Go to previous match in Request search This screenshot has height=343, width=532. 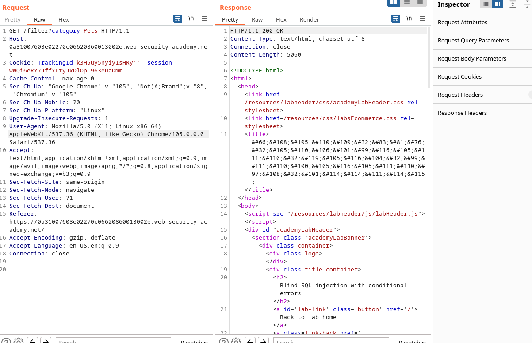32,341
